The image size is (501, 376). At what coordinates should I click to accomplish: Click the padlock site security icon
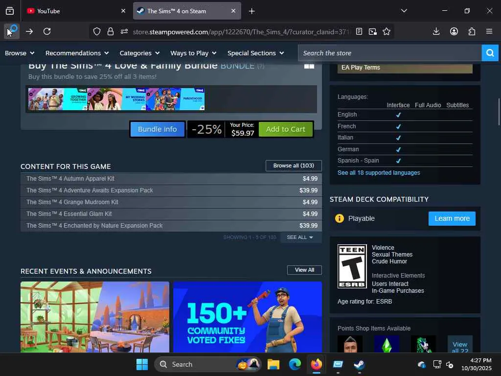pyautogui.click(x=110, y=31)
